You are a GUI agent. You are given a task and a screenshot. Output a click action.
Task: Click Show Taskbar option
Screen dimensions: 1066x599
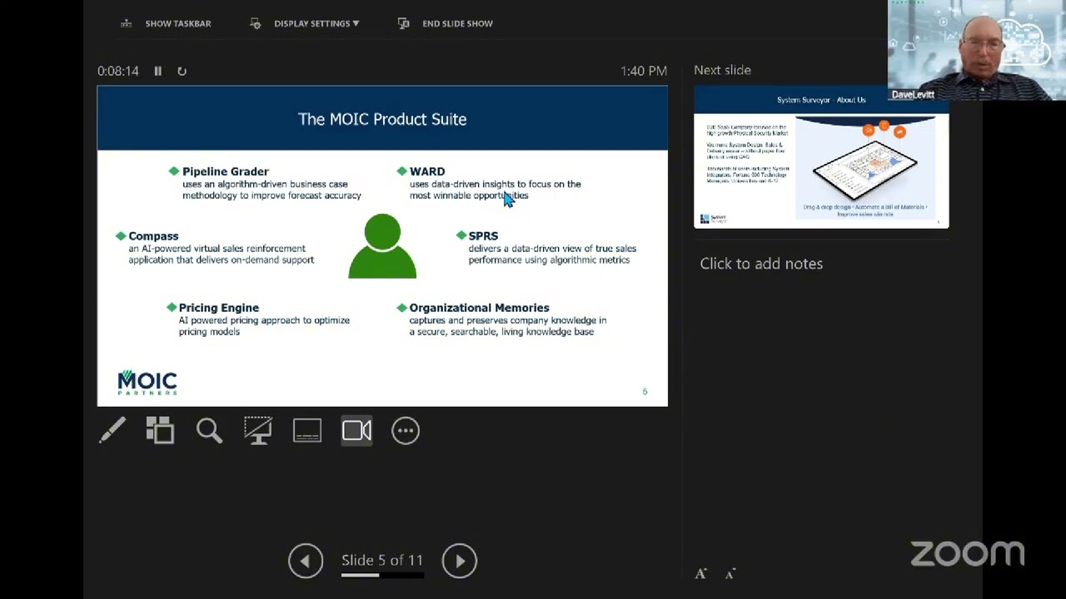pyautogui.click(x=167, y=23)
